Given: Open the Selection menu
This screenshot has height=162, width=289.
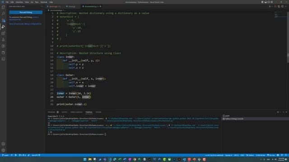Looking at the screenshot, I should pos(19,2).
